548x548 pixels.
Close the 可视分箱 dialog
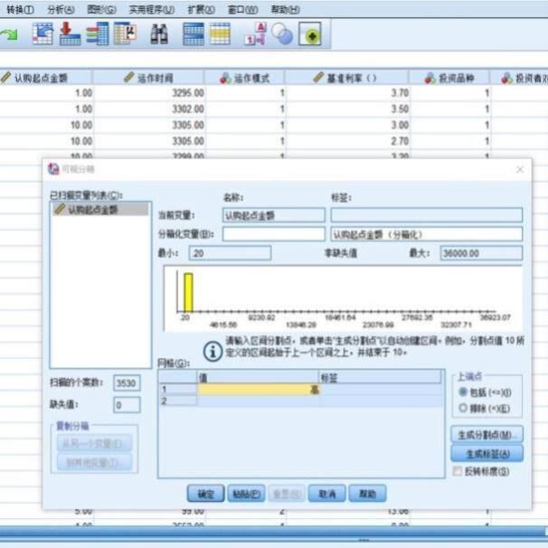pos(520,169)
